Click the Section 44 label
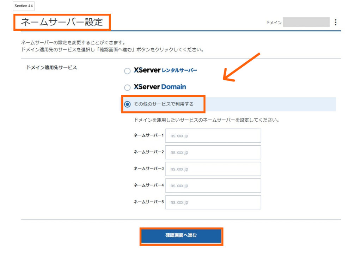The width and height of the screenshot is (361, 263). coord(24,6)
